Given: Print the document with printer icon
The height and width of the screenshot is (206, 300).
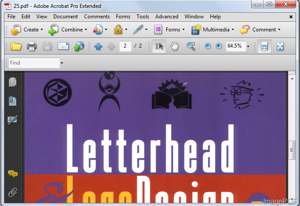Looking at the screenshot, I should point(31,46).
